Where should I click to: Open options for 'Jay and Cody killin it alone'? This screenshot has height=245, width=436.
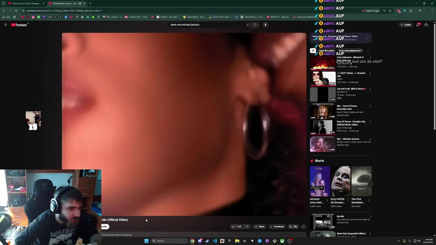370,89
